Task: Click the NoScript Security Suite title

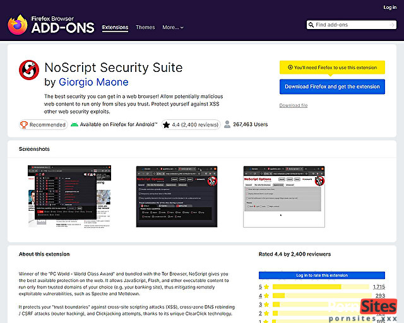Action: (114, 68)
